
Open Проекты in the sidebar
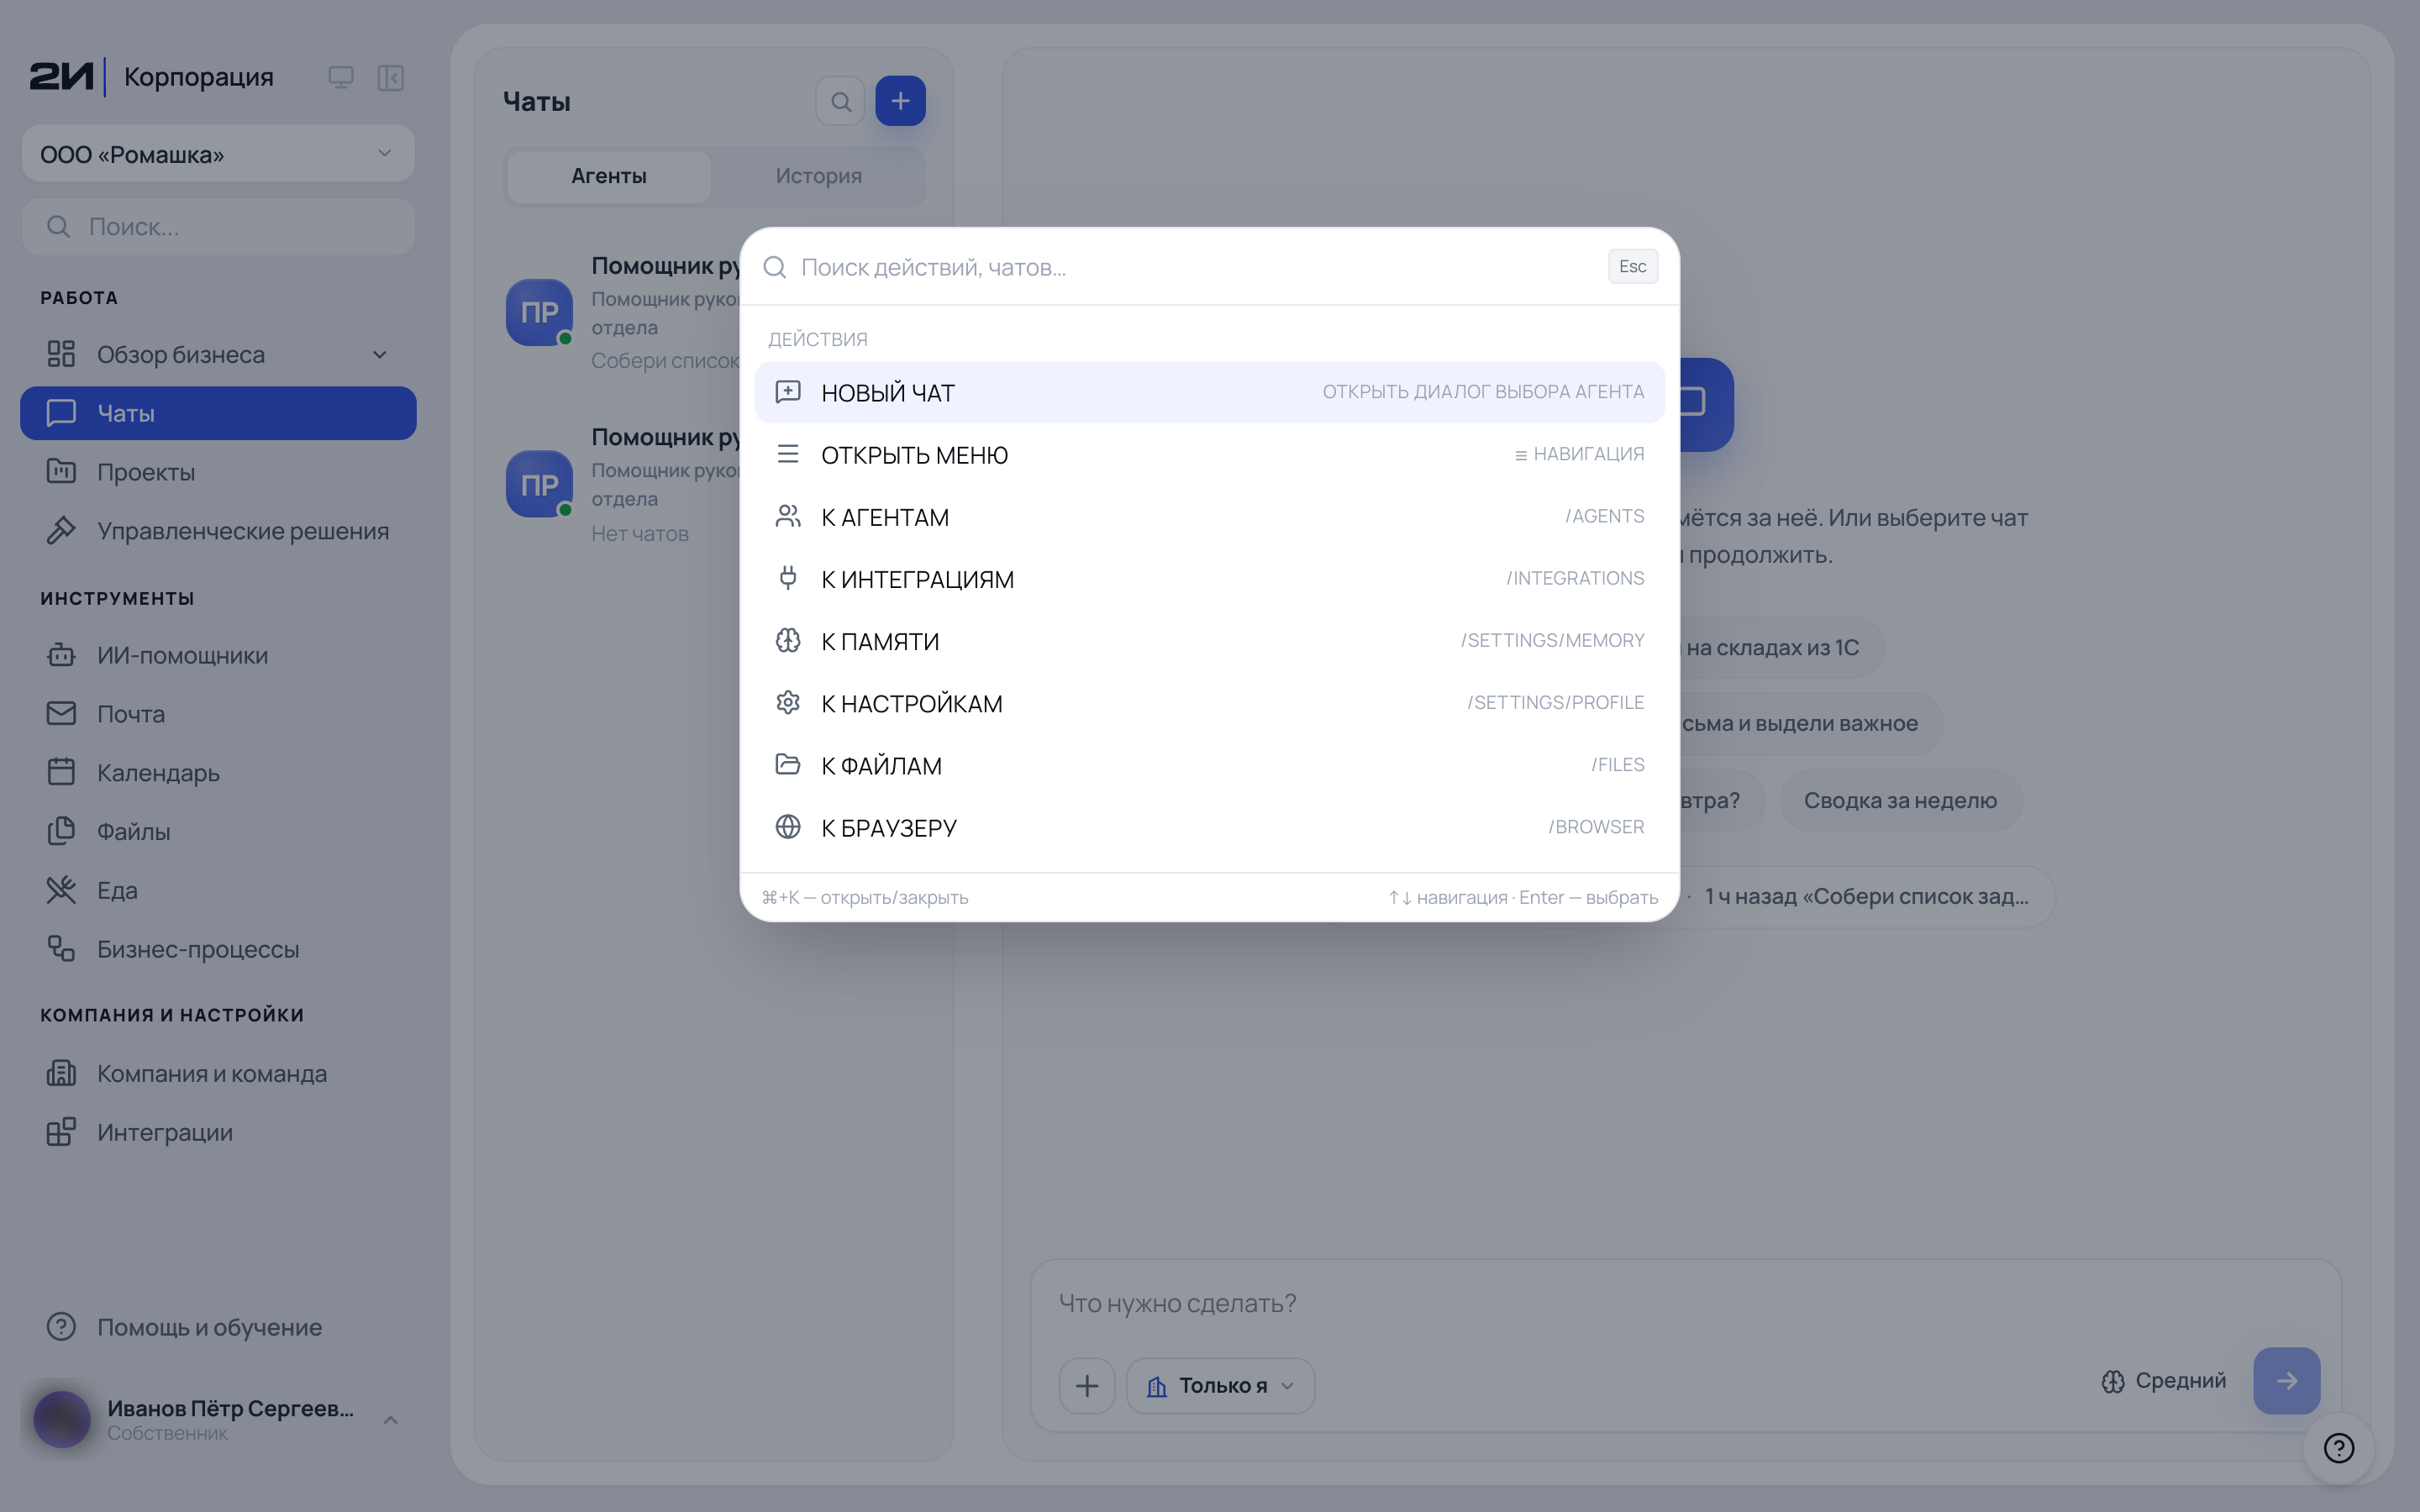(218, 472)
